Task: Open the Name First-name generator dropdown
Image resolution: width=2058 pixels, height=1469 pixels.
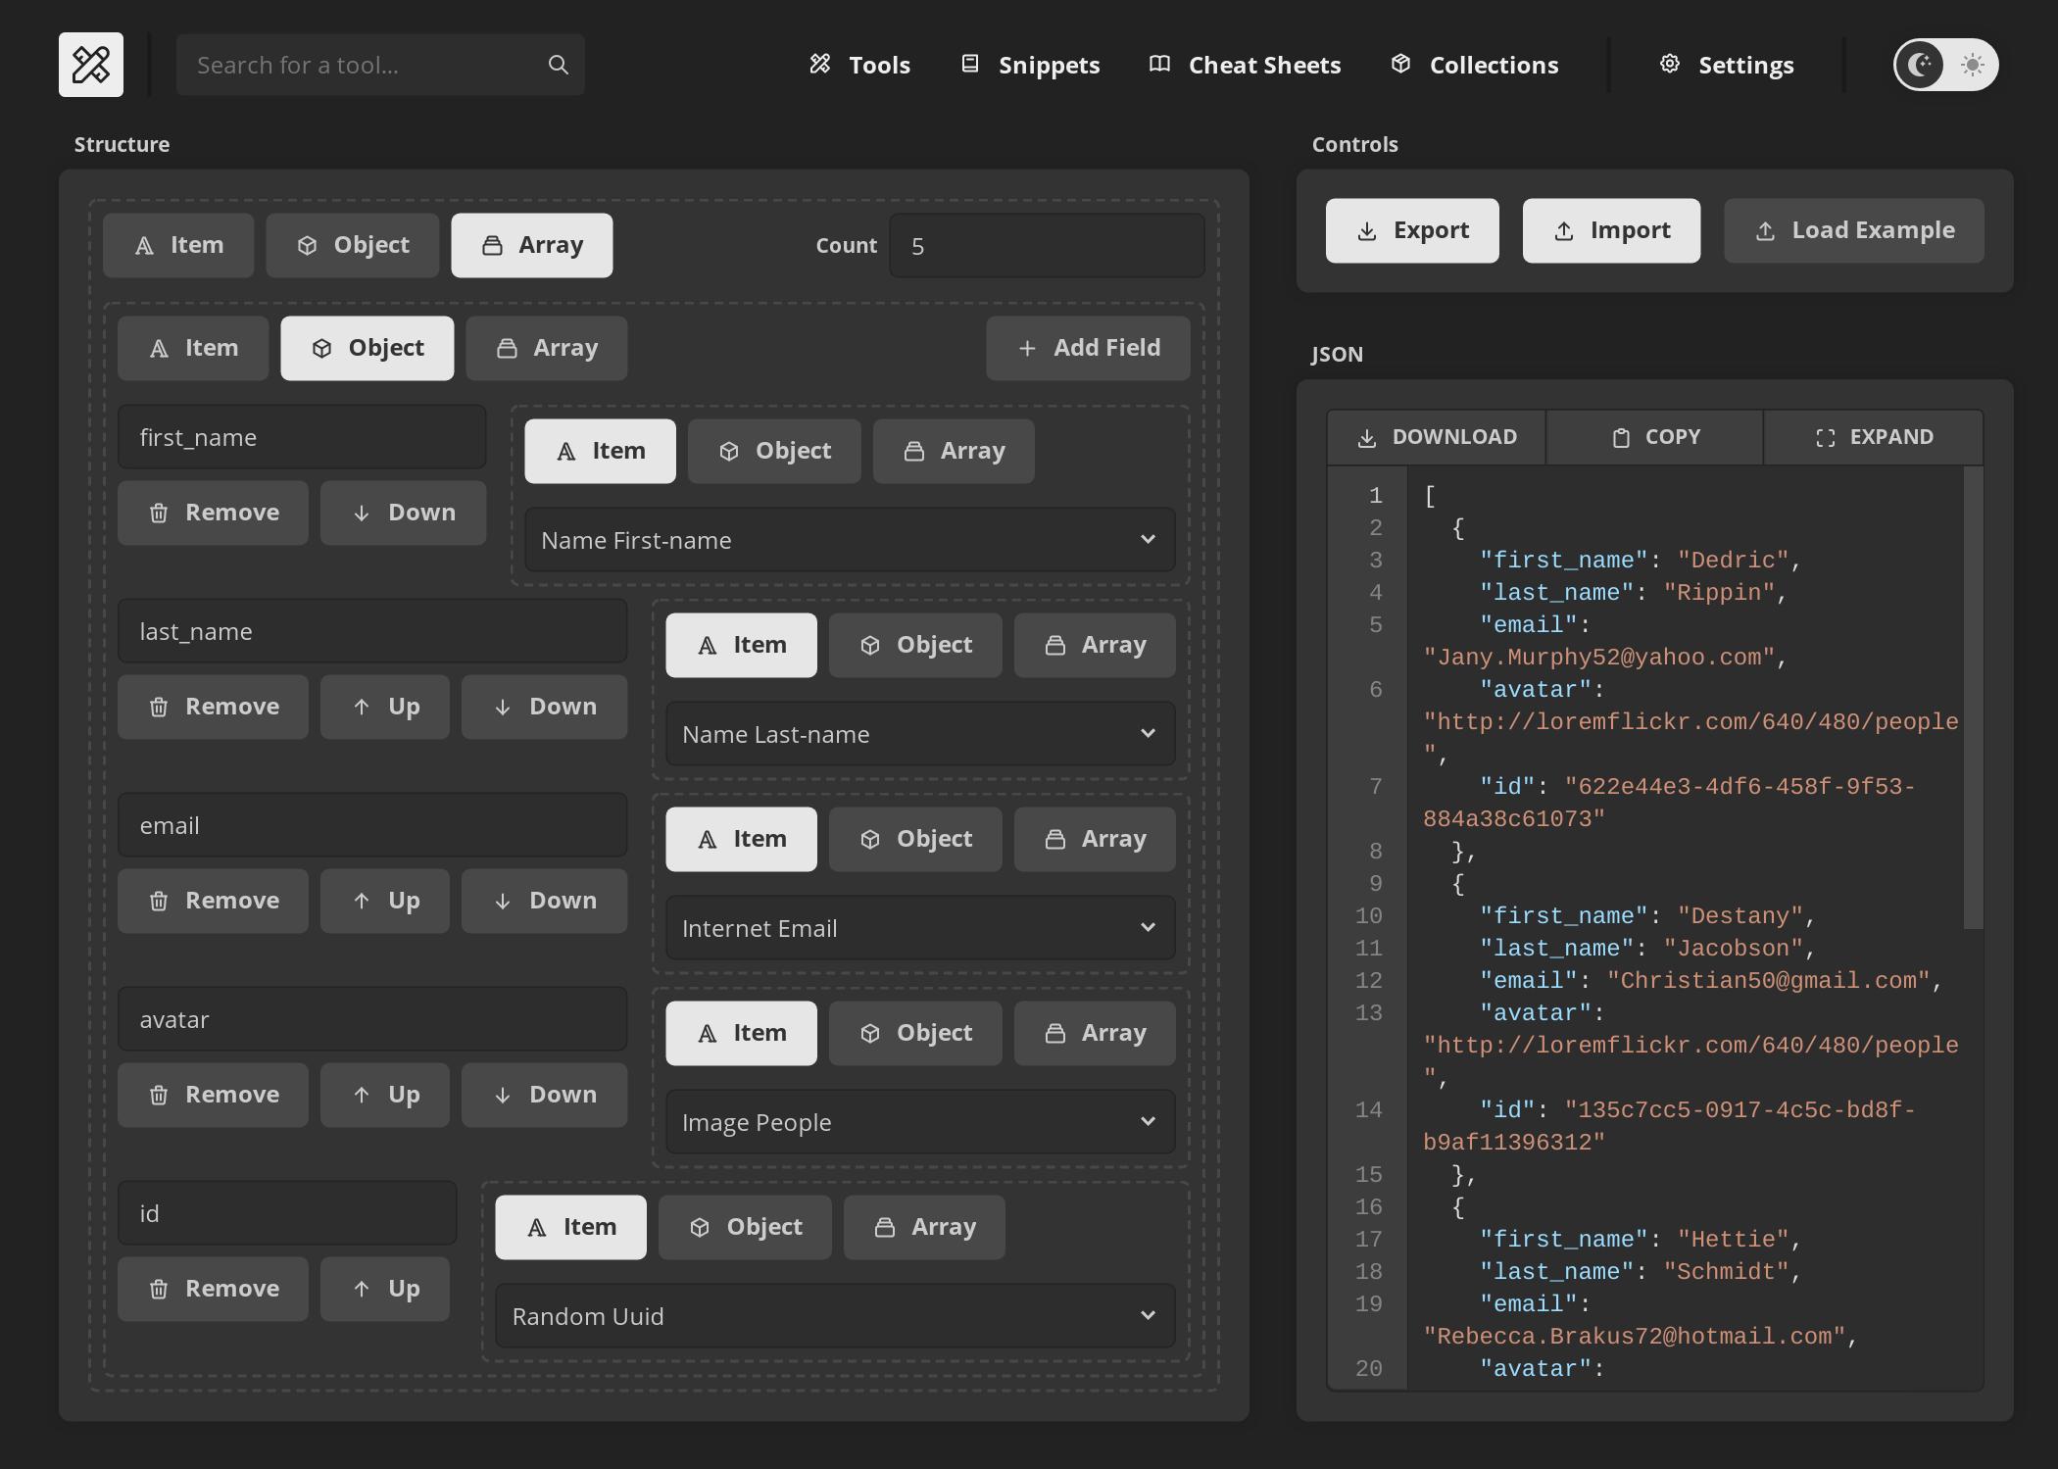Action: point(848,540)
